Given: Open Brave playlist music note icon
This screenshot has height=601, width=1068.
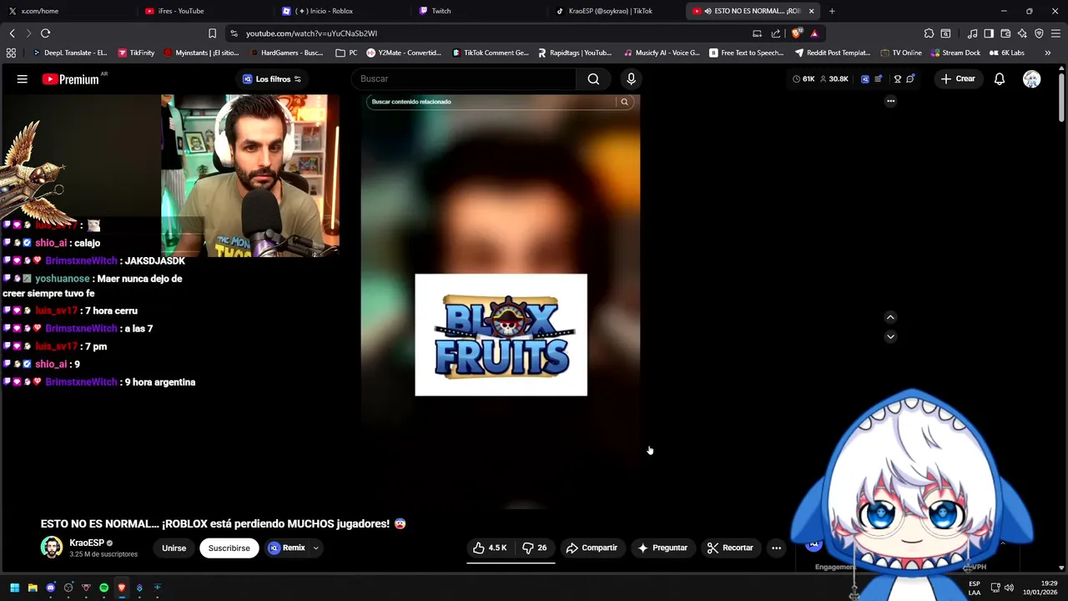Looking at the screenshot, I should click(x=972, y=33).
